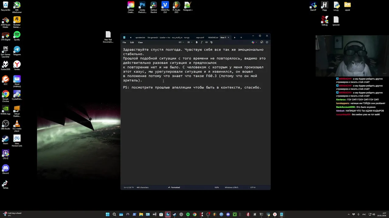Open foobar2000 desktop icon
389x218 pixels.
(5, 66)
